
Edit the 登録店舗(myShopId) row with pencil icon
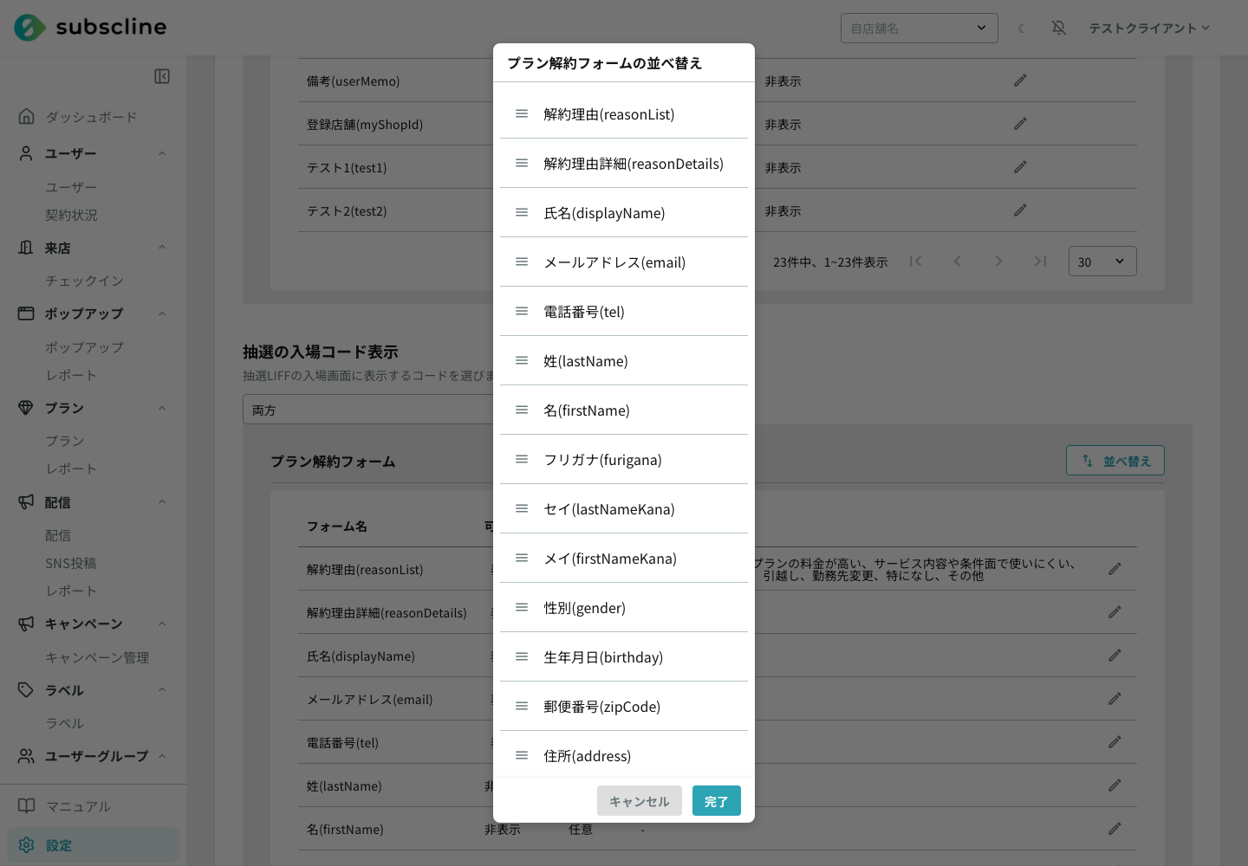click(x=1020, y=124)
